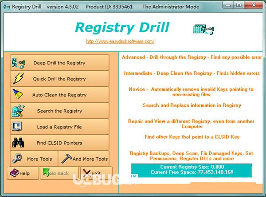This screenshot has width=266, height=197.
Task: Click 'Novice - Automatically remove invalid Keys' text
Action: [x=191, y=92]
